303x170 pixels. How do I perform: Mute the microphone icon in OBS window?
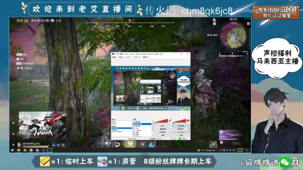coord(170,121)
